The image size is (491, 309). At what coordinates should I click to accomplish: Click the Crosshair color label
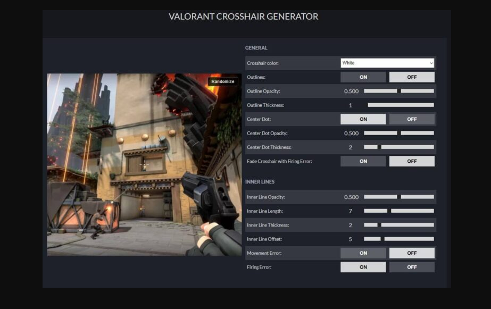[x=262, y=63]
